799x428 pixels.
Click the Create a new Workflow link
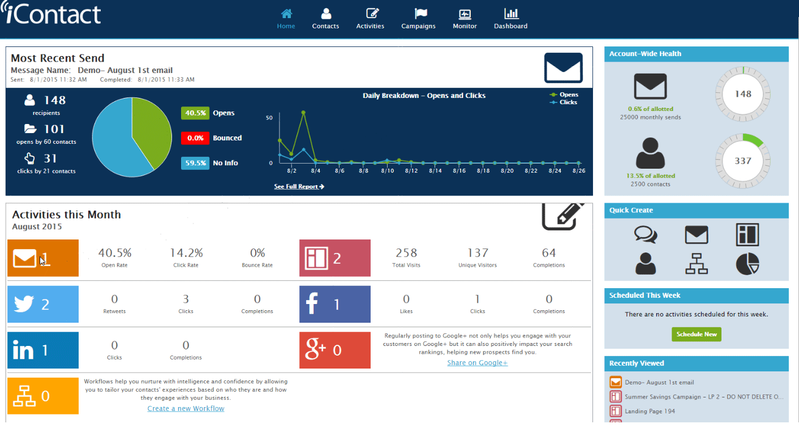coord(186,409)
